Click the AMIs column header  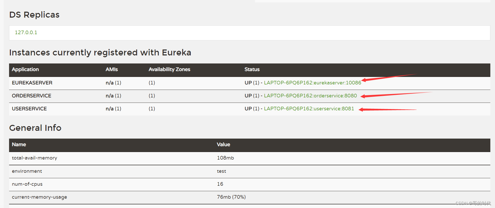pyautogui.click(x=112, y=69)
